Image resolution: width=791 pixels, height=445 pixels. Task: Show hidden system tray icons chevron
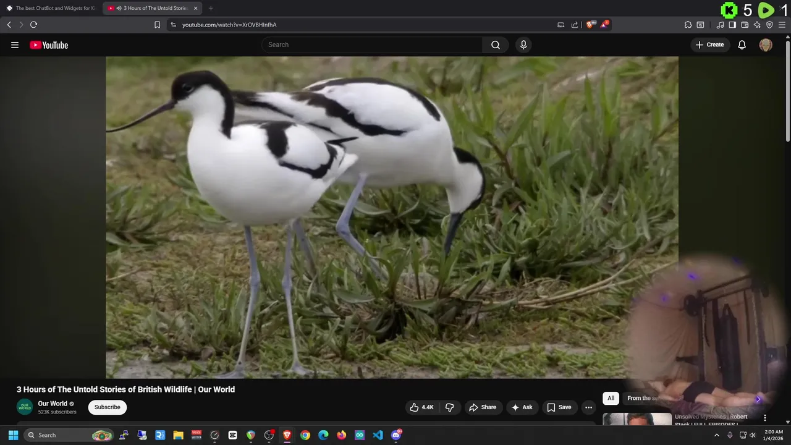(x=716, y=435)
